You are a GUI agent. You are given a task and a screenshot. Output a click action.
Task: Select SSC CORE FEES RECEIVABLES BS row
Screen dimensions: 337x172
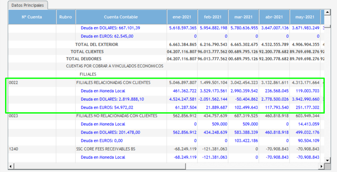coord(106,149)
